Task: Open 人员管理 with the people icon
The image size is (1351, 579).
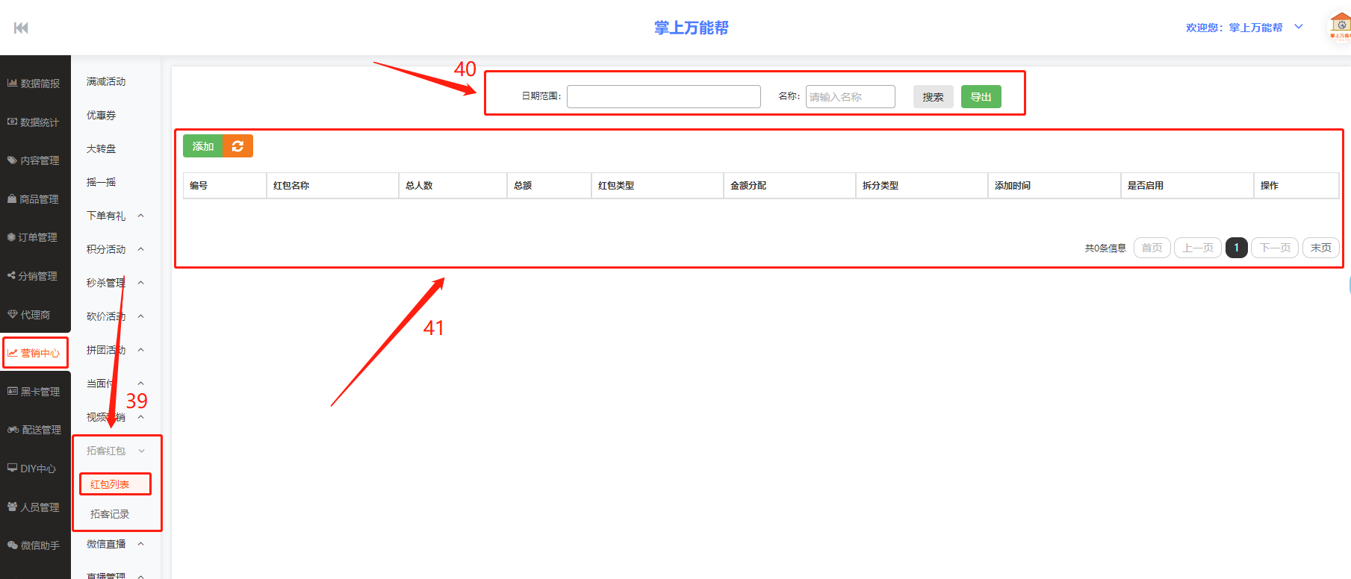Action: [34, 507]
